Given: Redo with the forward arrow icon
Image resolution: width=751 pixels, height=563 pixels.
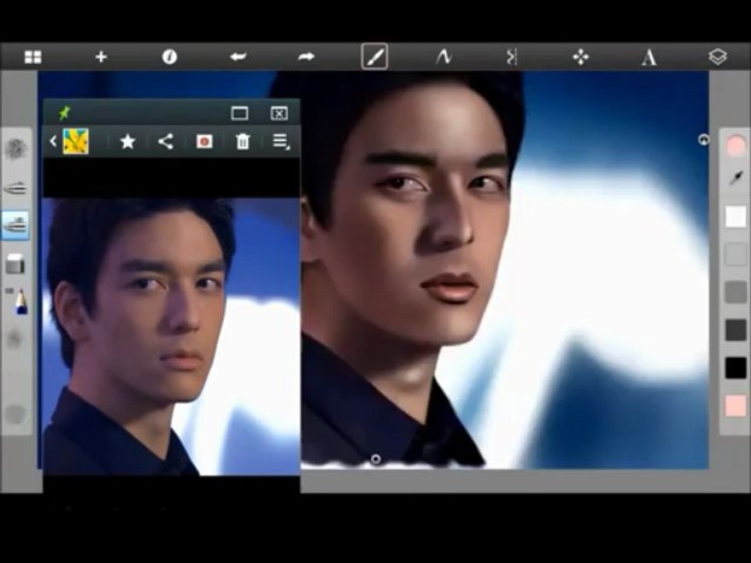Looking at the screenshot, I should (307, 57).
